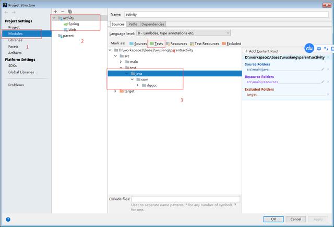Open the Language level dropdown
Screen dimensions: 334x227
coord(183,33)
